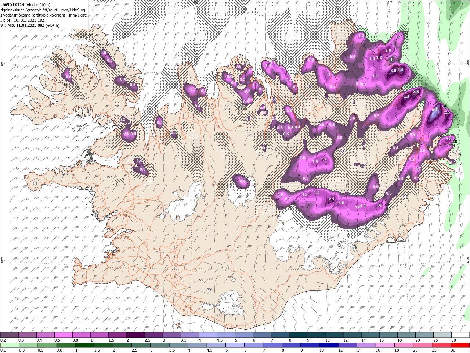This screenshot has height=353, width=470.
Task: Click the 3.0 snowfall value in northeast
Action: [393, 71]
